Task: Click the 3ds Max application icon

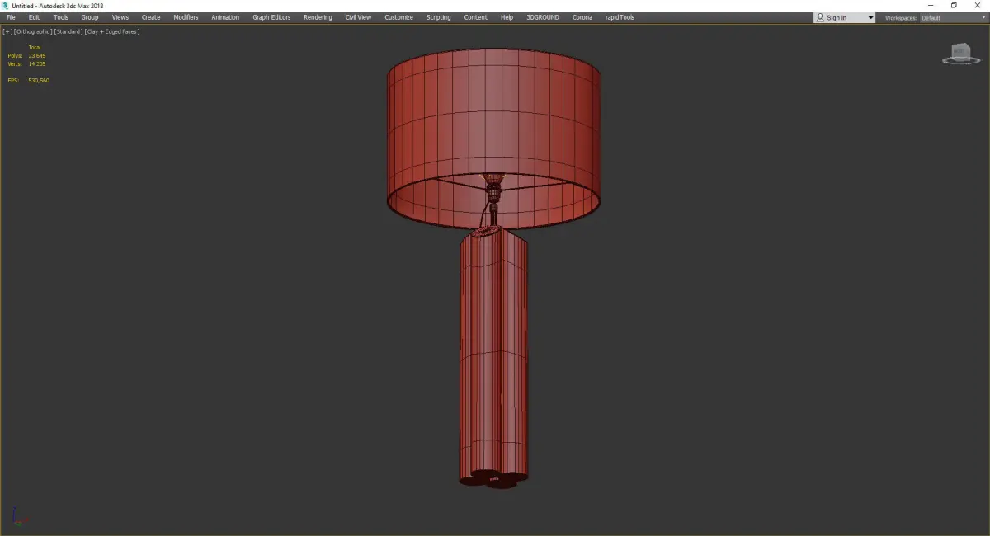Action: point(5,5)
